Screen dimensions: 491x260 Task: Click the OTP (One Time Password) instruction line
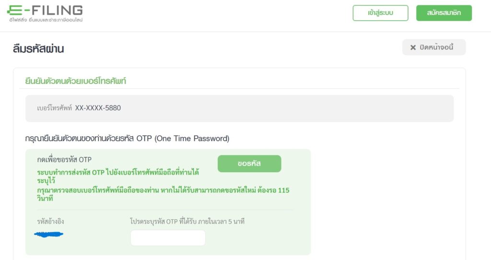[x=127, y=139]
